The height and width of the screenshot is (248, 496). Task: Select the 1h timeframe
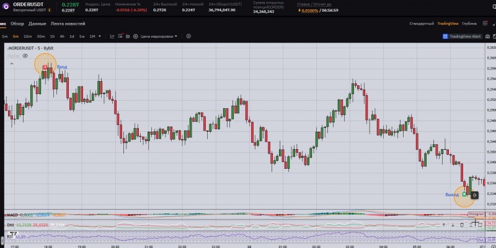coord(53,36)
